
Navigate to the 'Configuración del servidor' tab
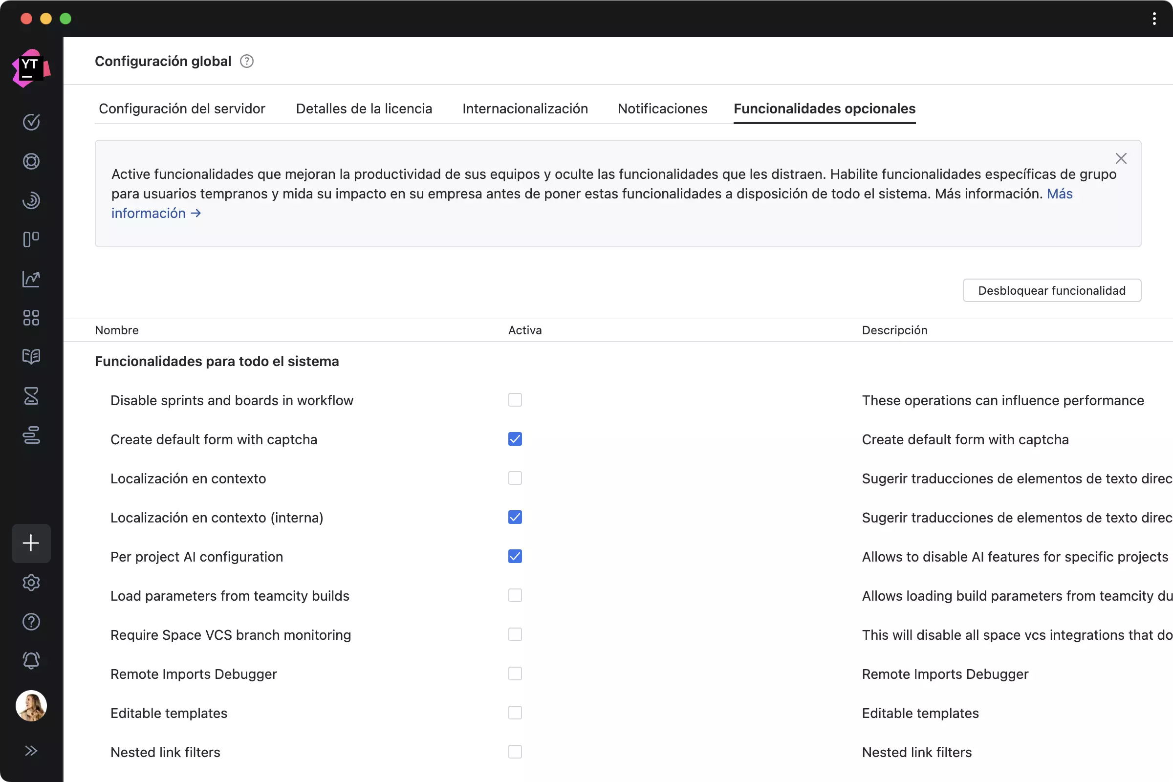point(181,108)
